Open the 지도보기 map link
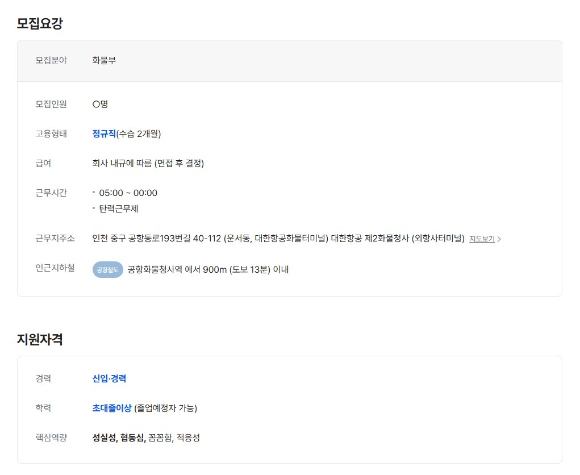The image size is (580, 475). (482, 239)
